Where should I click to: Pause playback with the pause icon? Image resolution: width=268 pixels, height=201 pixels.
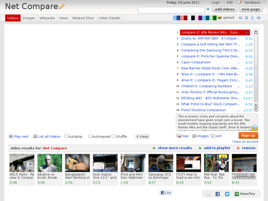click(246, 18)
